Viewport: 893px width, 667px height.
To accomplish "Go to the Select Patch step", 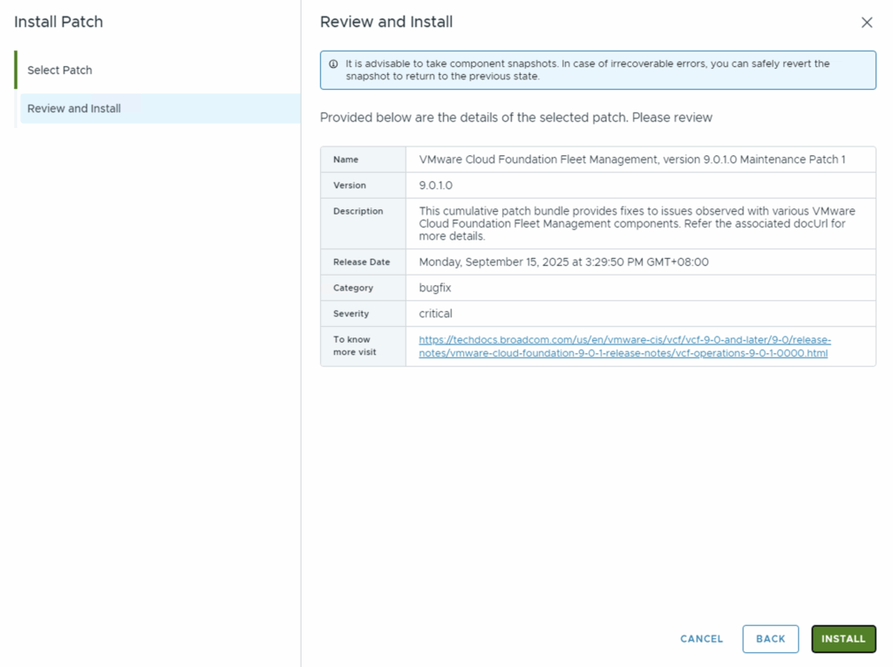I will click(x=59, y=70).
